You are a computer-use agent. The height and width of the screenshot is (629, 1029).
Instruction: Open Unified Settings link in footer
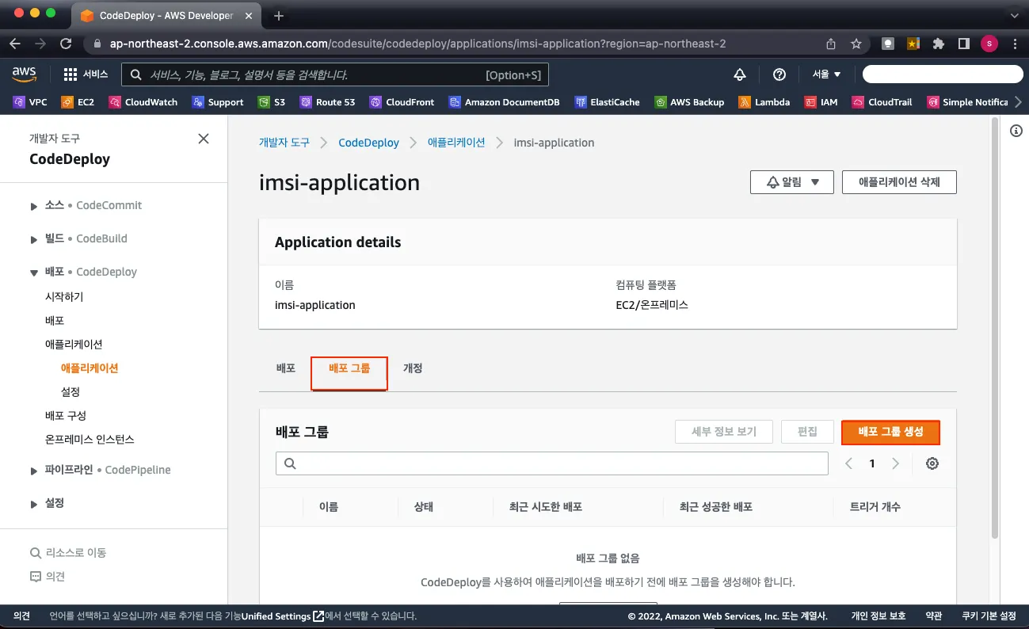coord(282,616)
